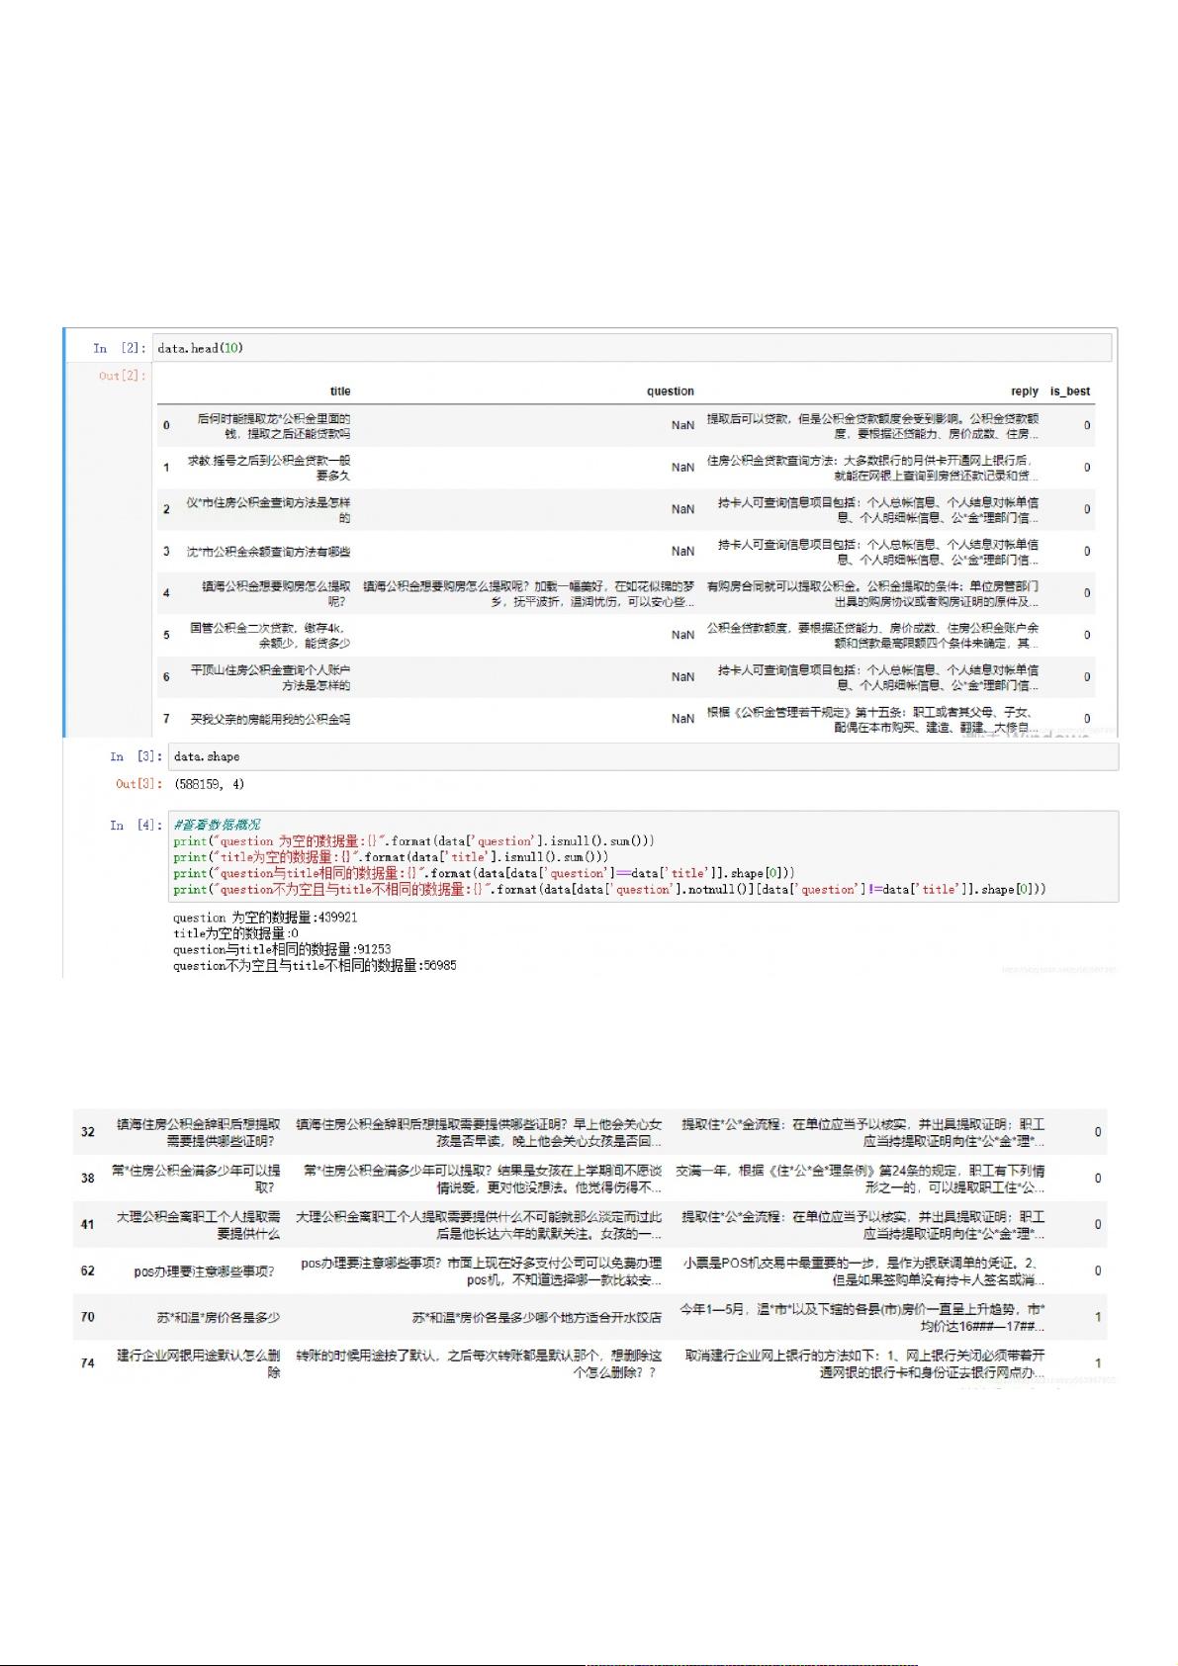Viewport: 1178px width, 1666px height.
Task: Select the 'reply' column header
Action: tap(1024, 392)
